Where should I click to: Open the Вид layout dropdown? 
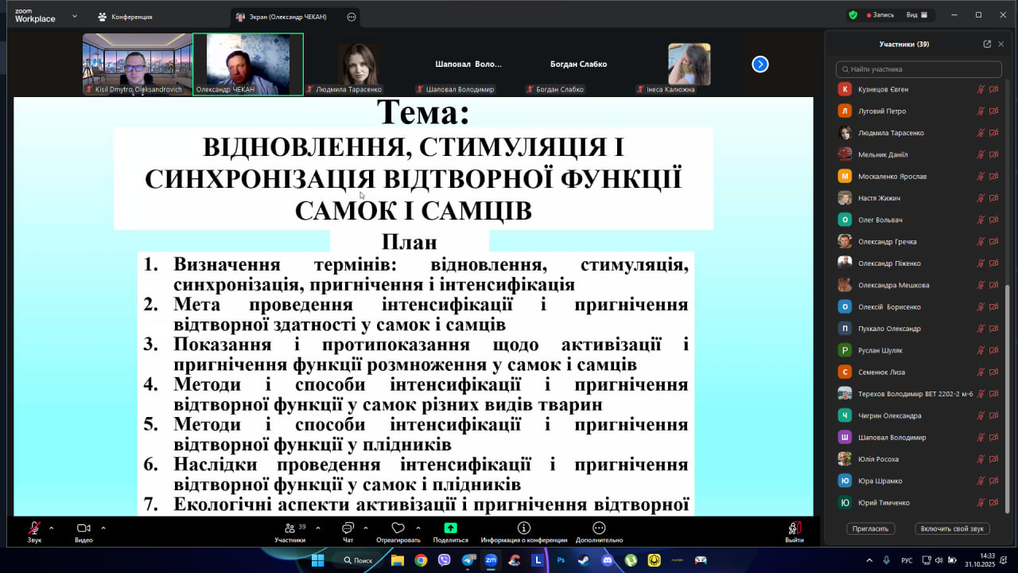pos(919,15)
